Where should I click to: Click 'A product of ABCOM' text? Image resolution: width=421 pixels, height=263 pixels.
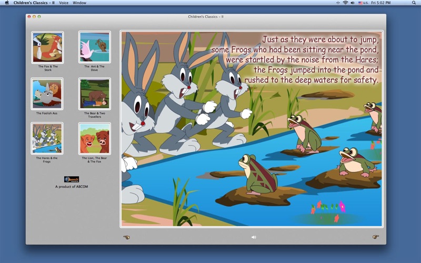pos(72,187)
